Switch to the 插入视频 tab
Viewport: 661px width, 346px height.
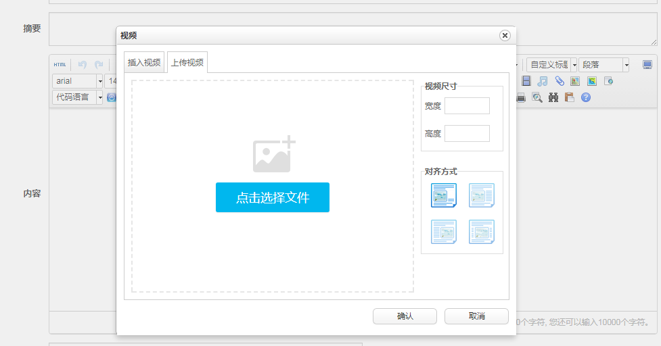(144, 62)
